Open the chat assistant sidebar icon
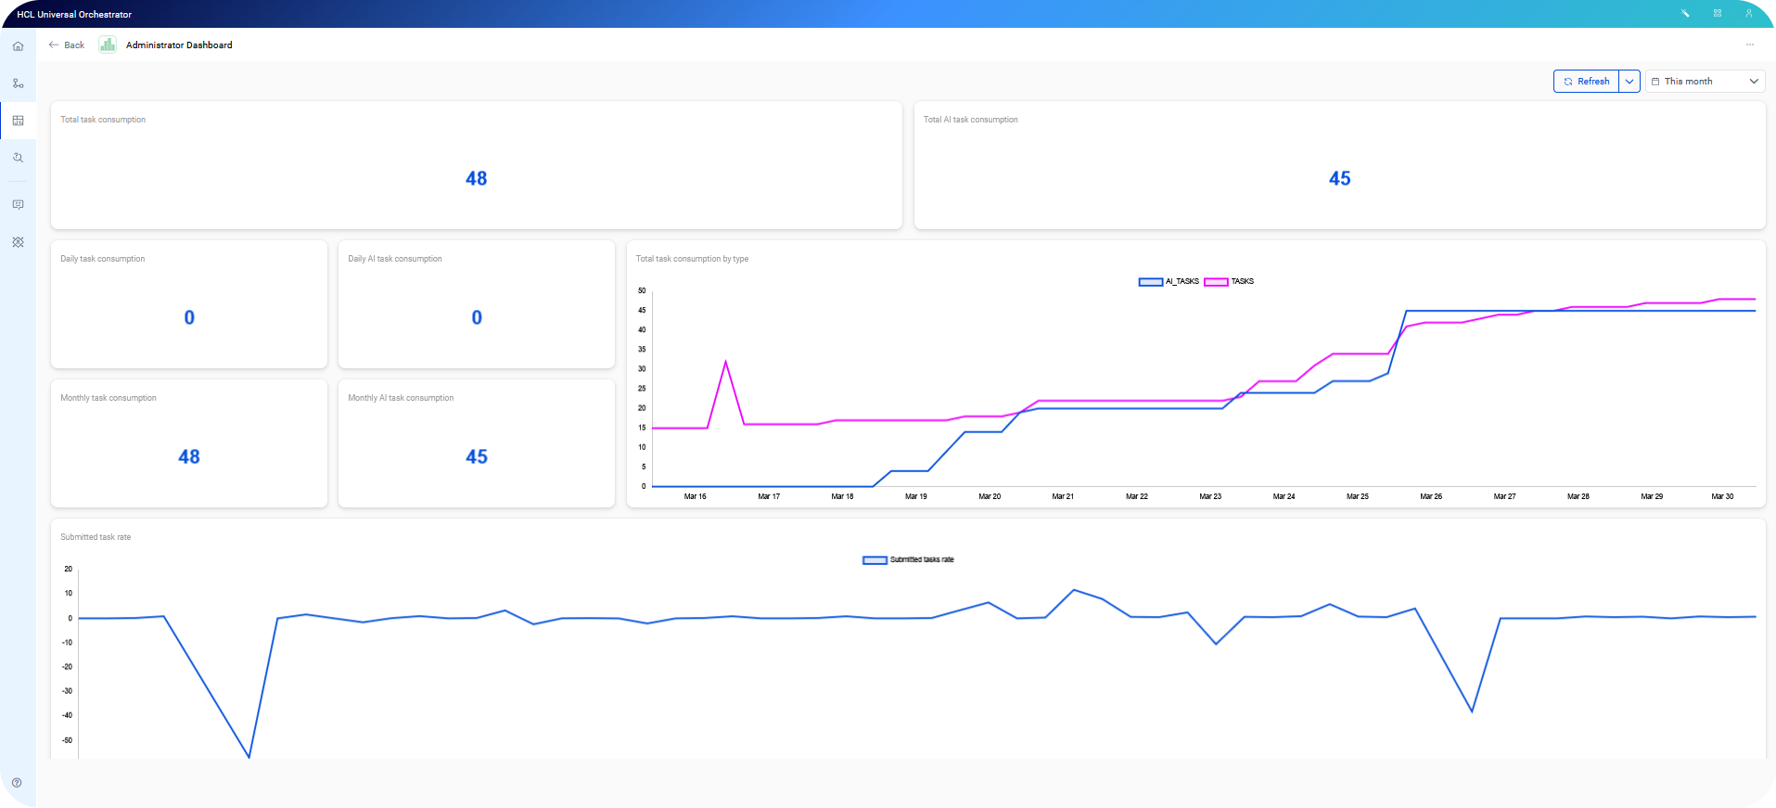 (18, 204)
